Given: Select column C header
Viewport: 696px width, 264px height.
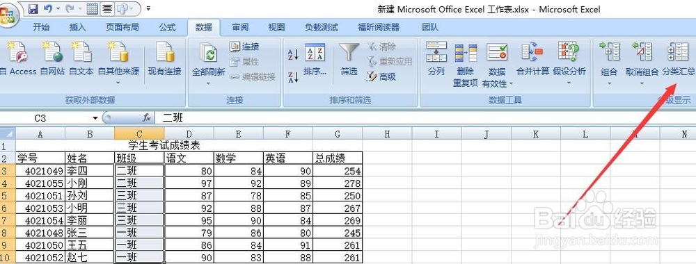Looking at the screenshot, I should coord(139,134).
